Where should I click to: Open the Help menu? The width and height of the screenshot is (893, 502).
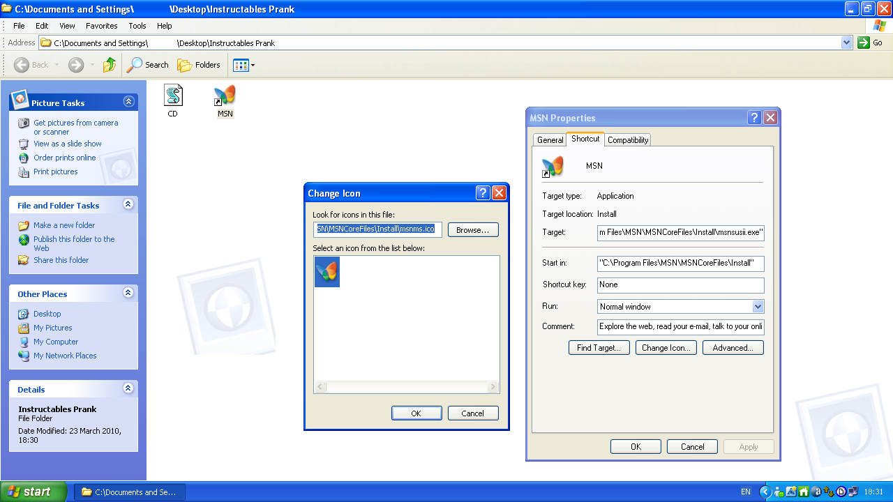pyautogui.click(x=164, y=26)
